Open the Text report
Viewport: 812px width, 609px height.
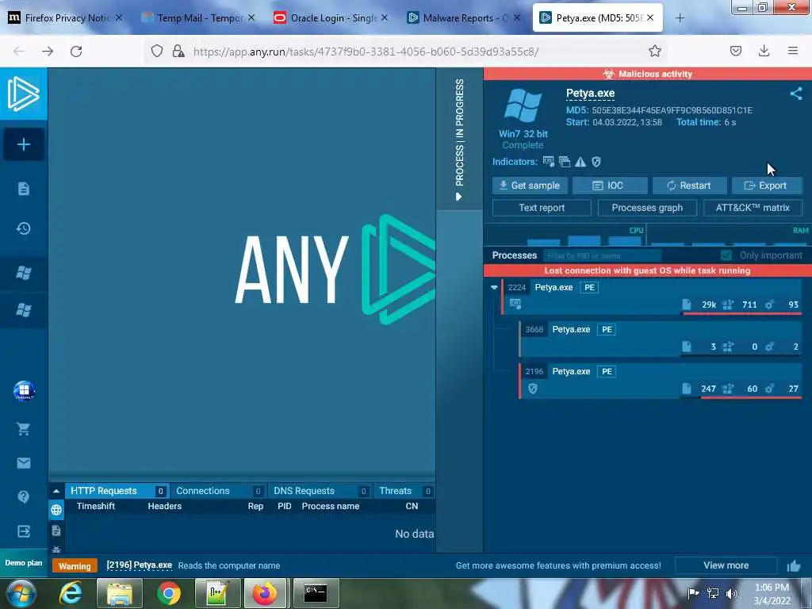[542, 208]
